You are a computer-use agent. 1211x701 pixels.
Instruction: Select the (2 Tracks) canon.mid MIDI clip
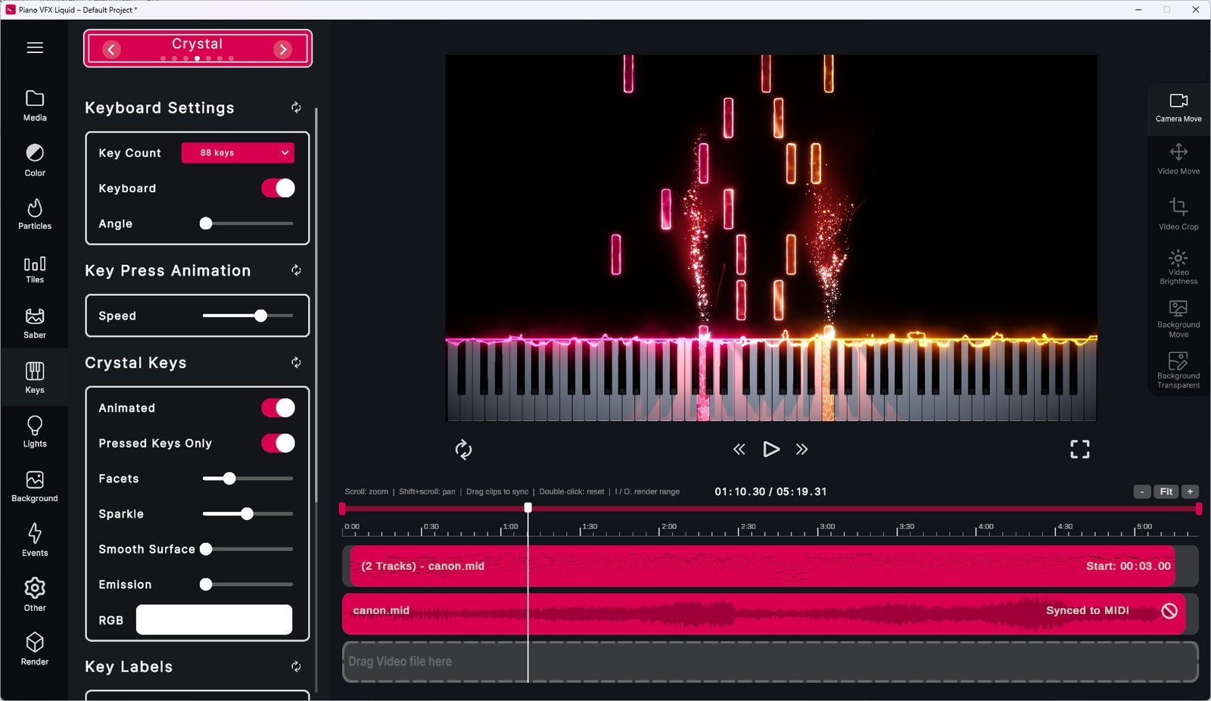tap(762, 566)
